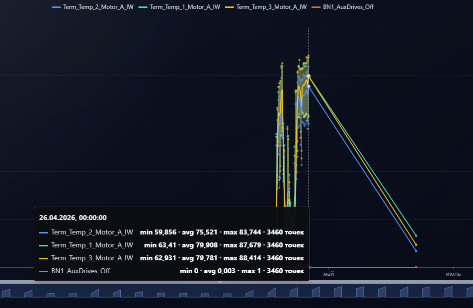473x308 pixels.
Task: Click the yellow line's last data point
Action: 416,244
